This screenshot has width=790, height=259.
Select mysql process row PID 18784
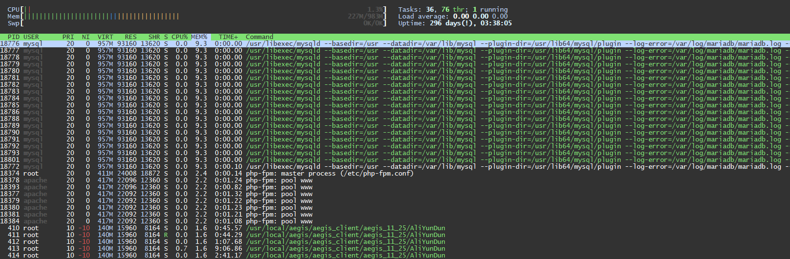tap(395, 99)
